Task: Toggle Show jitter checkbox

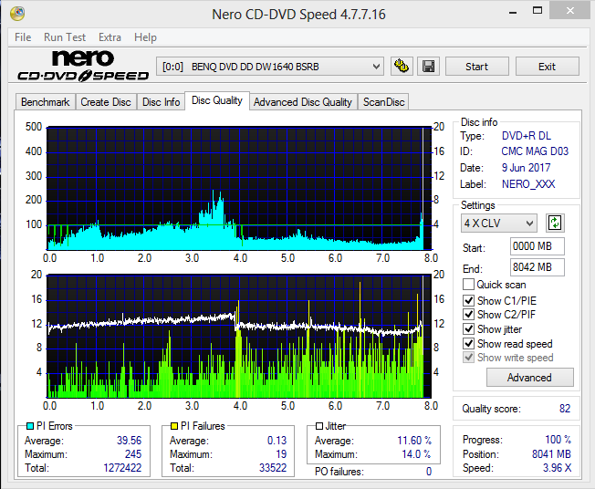Action: [x=468, y=329]
